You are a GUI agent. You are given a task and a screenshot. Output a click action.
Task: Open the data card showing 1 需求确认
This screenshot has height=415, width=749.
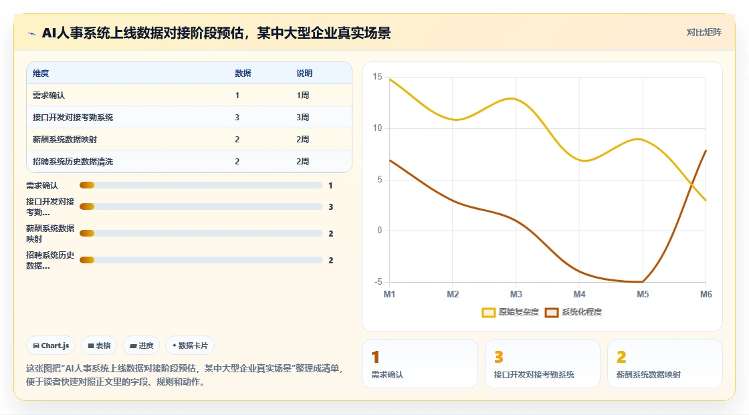coord(420,364)
